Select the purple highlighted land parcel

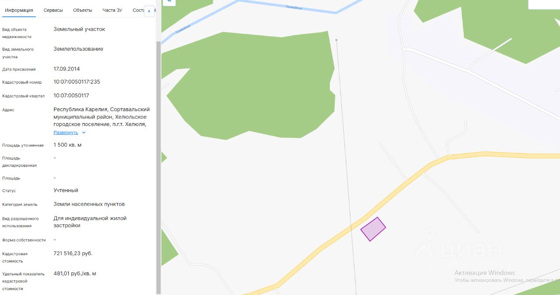pyautogui.click(x=373, y=229)
